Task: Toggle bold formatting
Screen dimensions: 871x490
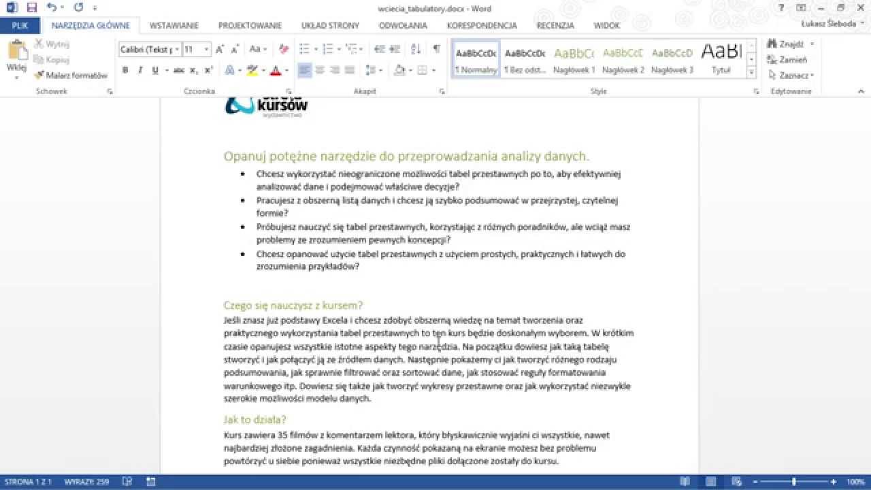Action: point(125,70)
